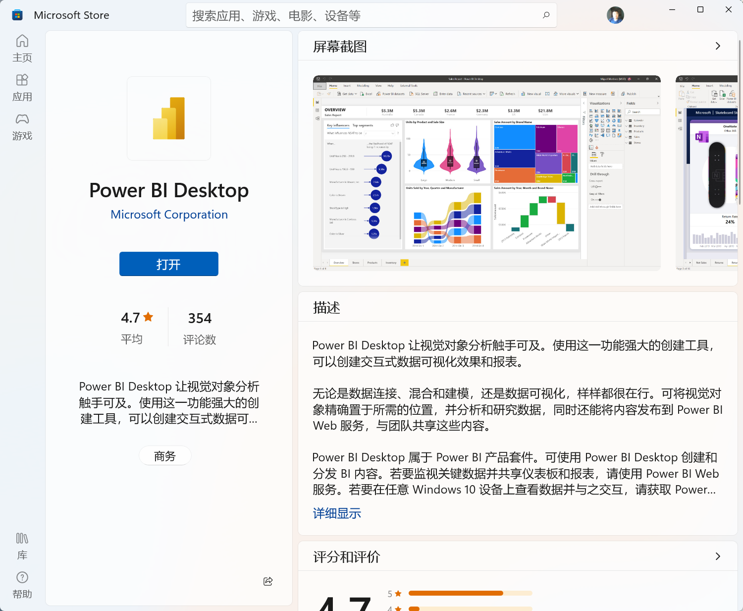743x611 pixels.
Task: Click the 5-star rating bar
Action: point(470,593)
